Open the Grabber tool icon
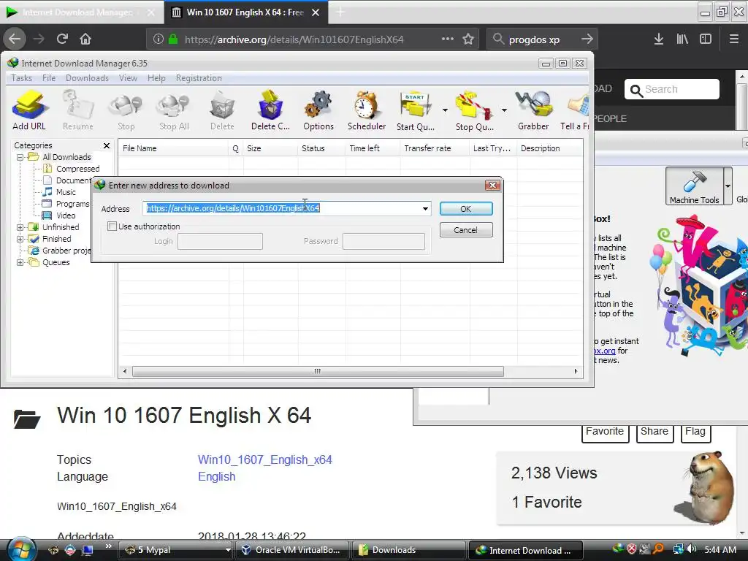Viewport: 748px width, 561px height. (533, 110)
